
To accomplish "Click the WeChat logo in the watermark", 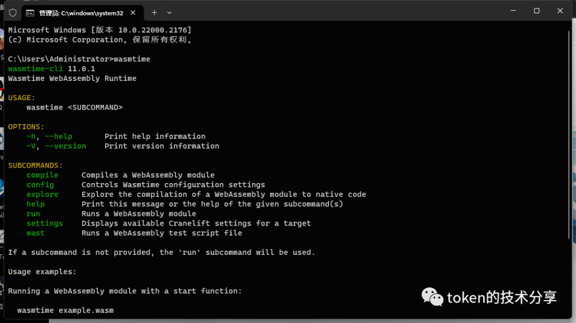I will (433, 296).
